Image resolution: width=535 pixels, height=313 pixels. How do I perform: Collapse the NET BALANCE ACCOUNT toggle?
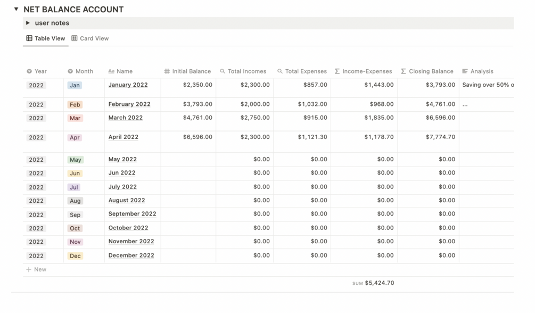(x=16, y=9)
